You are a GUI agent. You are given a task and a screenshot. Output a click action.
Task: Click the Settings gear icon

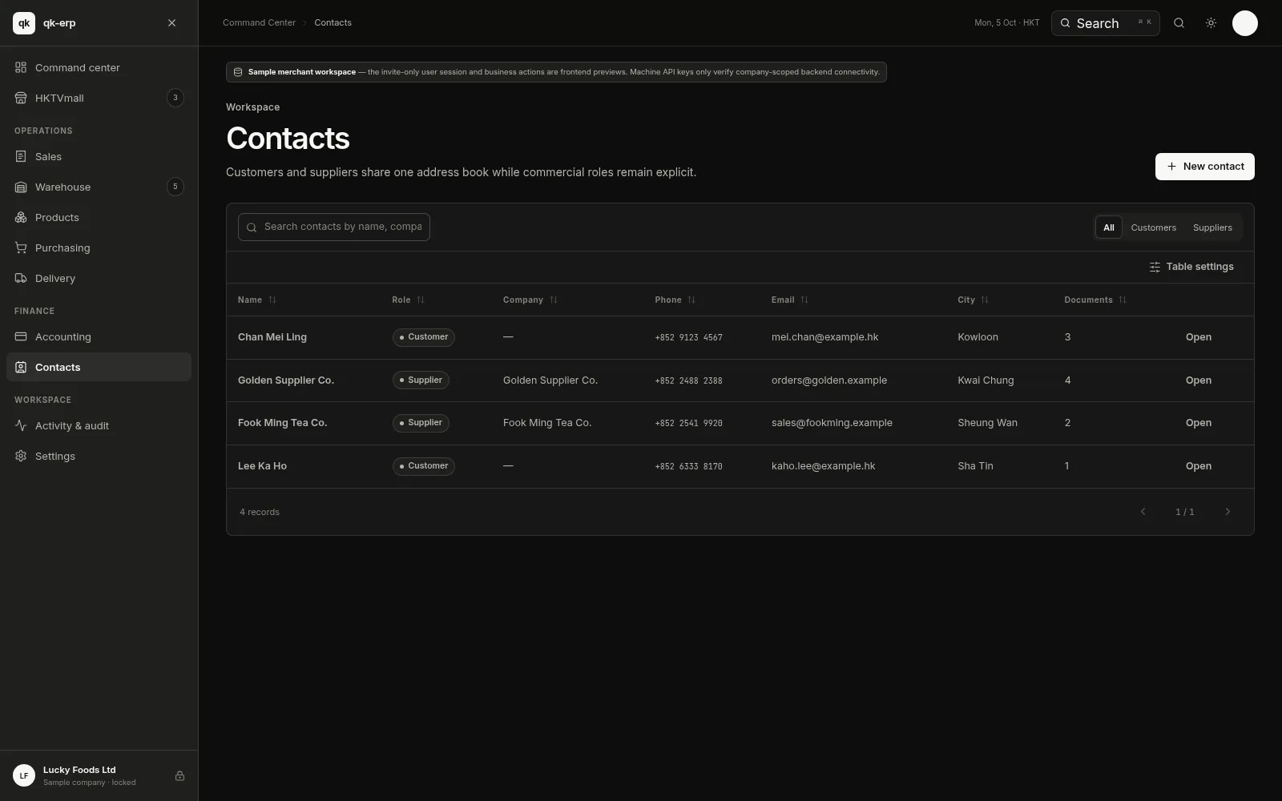click(21, 456)
